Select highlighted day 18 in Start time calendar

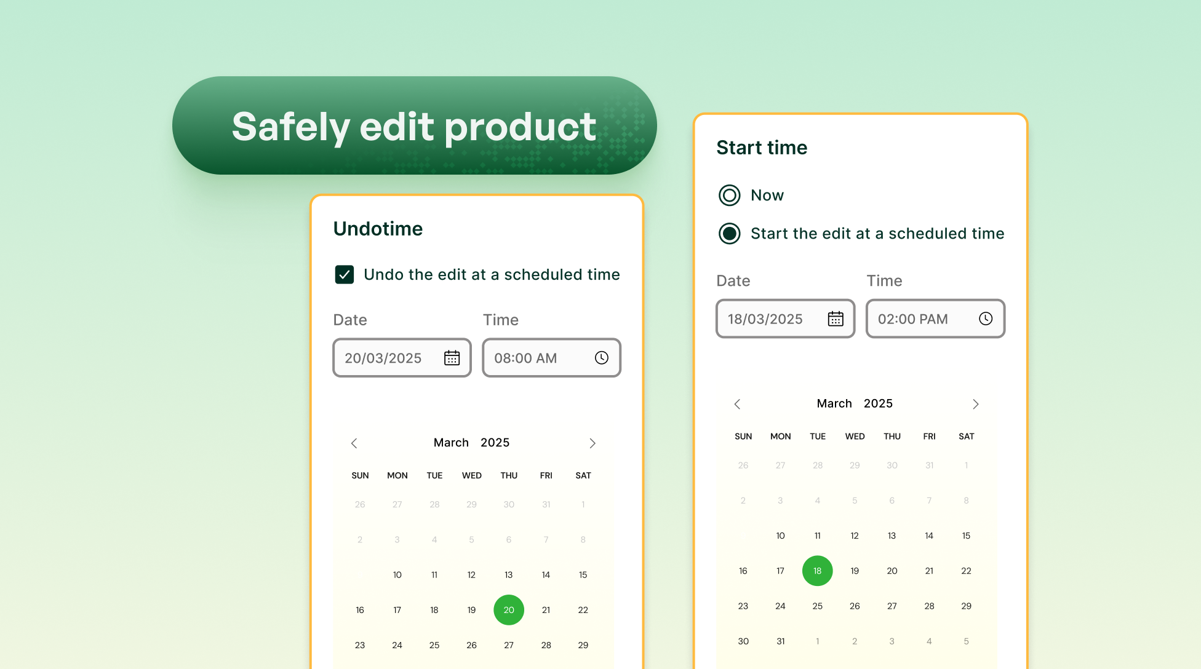point(817,571)
